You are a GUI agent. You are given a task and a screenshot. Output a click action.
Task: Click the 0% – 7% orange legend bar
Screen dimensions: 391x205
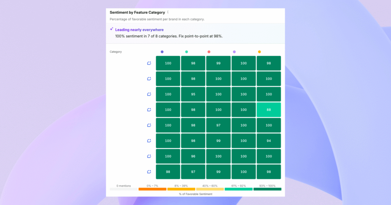coord(152,189)
